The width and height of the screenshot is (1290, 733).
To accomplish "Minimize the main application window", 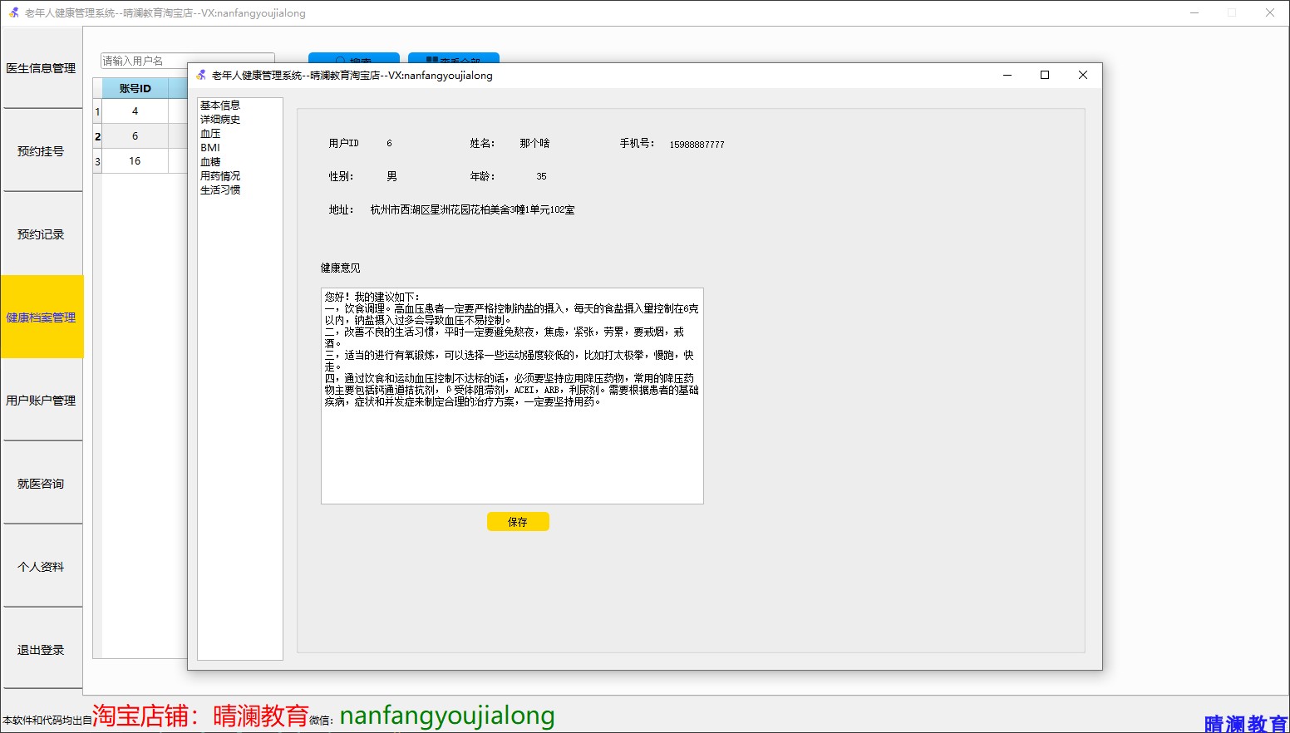I will pos(1194,12).
